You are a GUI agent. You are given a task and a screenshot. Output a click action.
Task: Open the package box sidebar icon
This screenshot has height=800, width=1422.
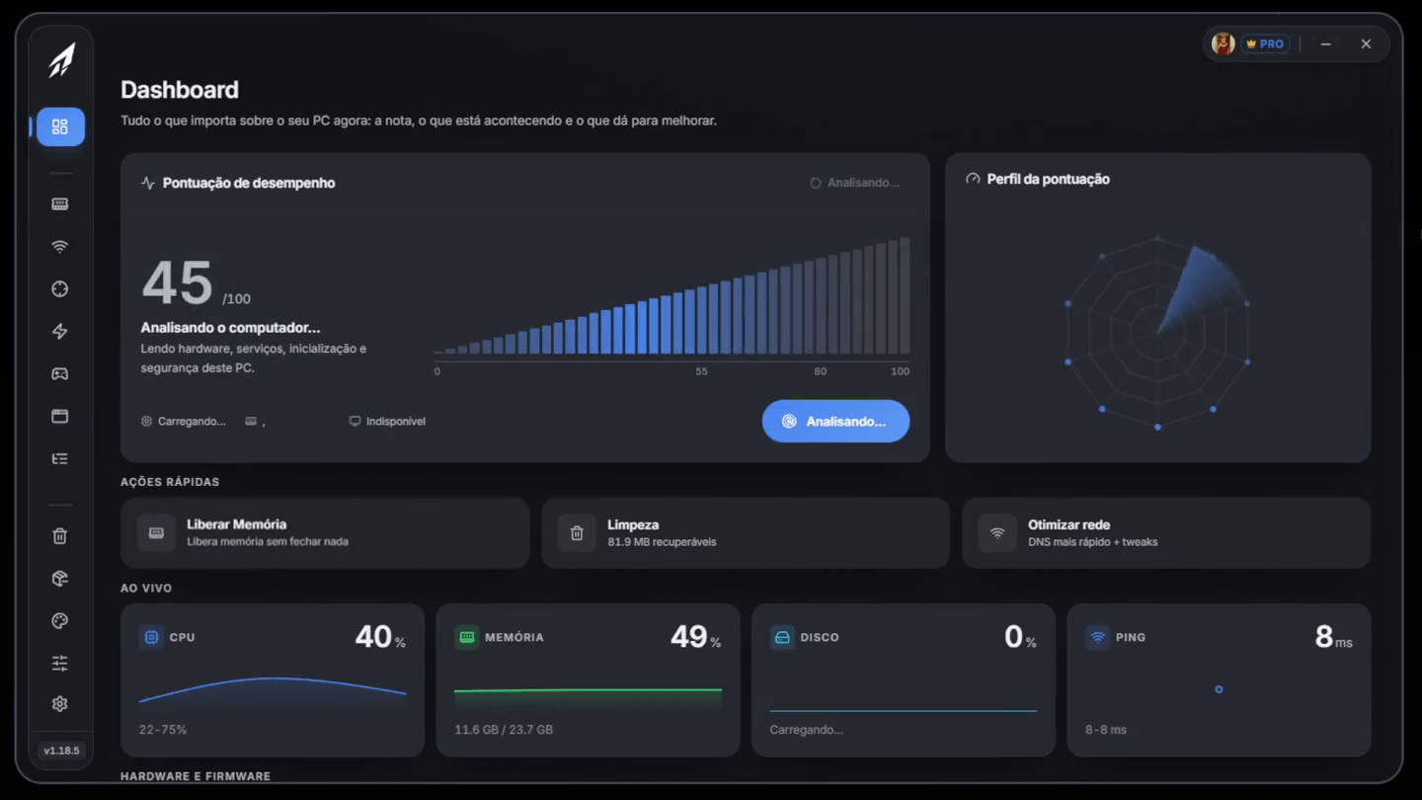60,579
